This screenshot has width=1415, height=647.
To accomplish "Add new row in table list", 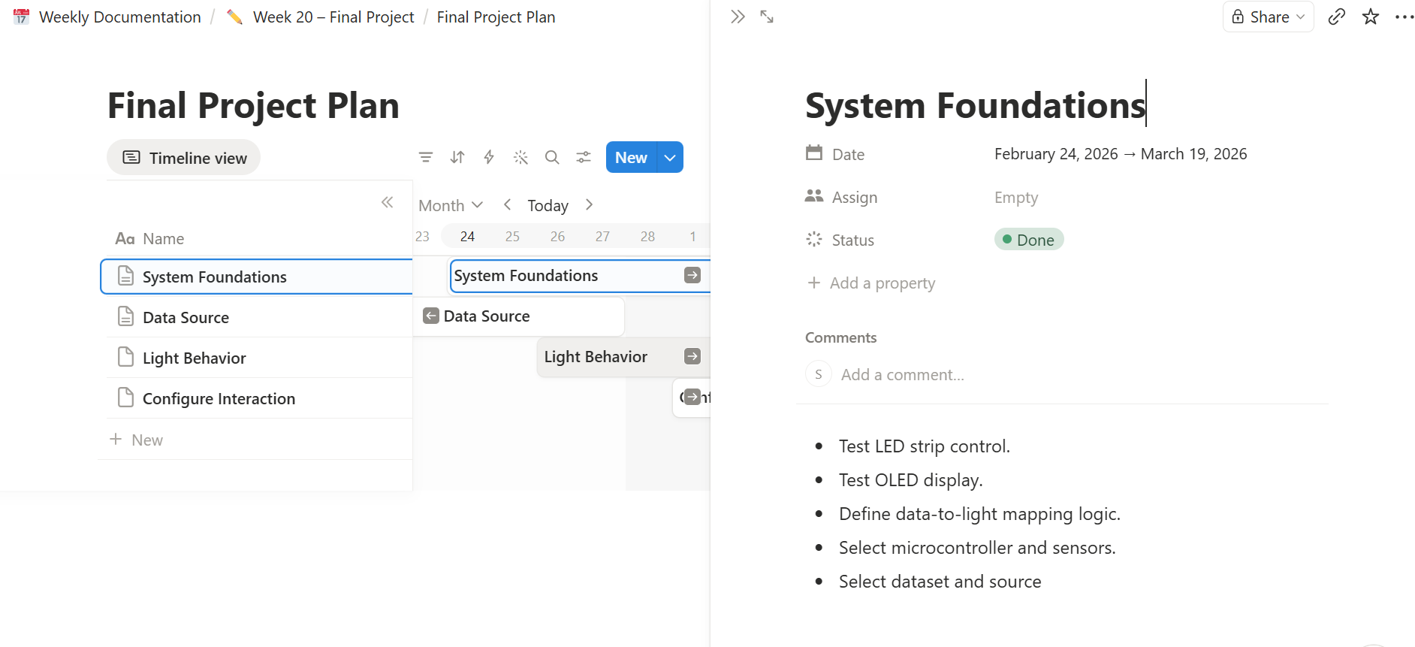I will 137,440.
